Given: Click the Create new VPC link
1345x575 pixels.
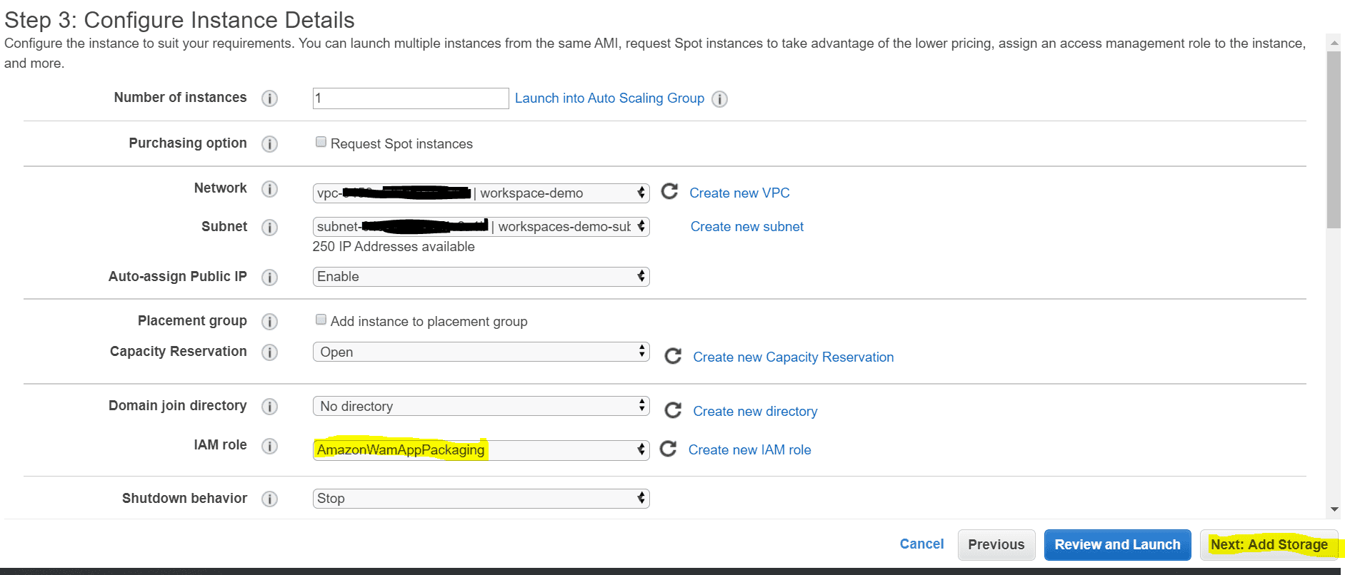Looking at the screenshot, I should click(x=739, y=193).
